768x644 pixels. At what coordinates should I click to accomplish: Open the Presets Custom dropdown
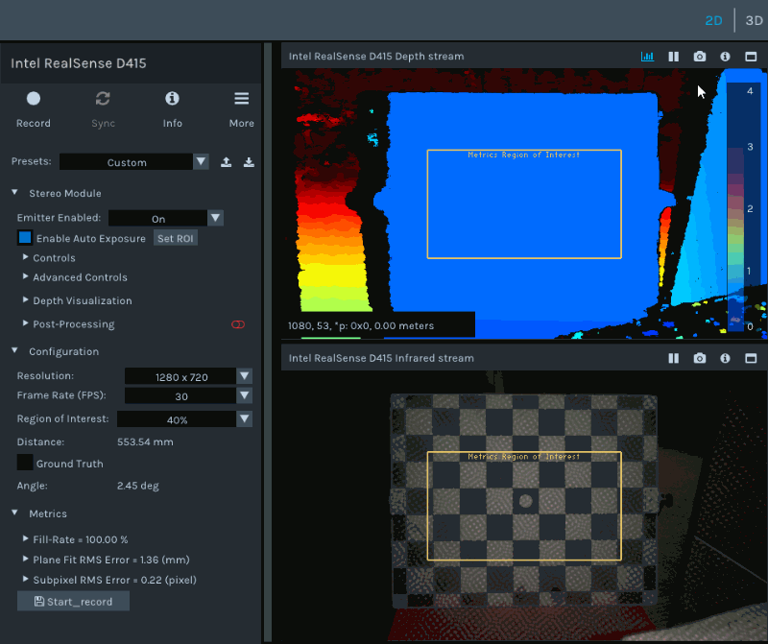click(134, 162)
